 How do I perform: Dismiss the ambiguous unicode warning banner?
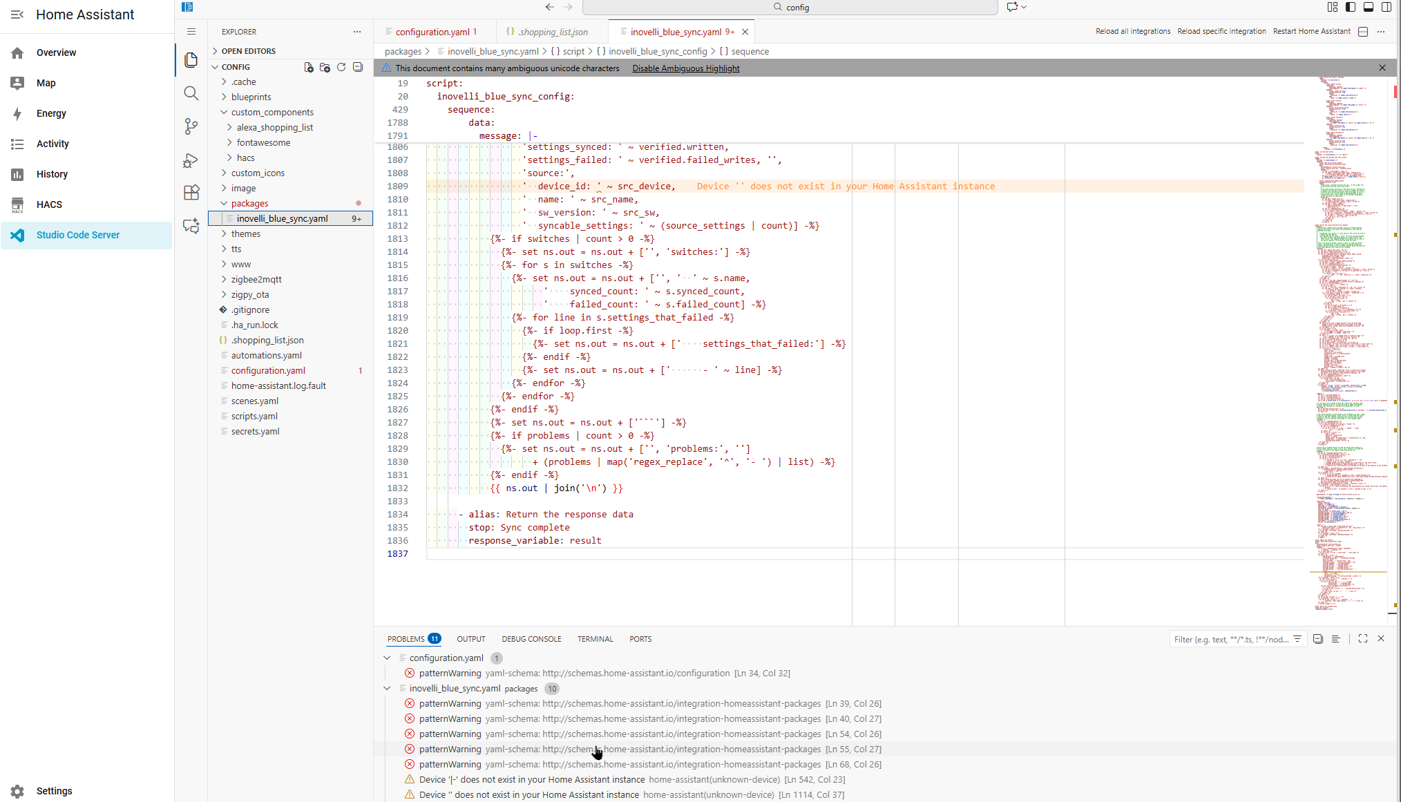[x=1382, y=68]
